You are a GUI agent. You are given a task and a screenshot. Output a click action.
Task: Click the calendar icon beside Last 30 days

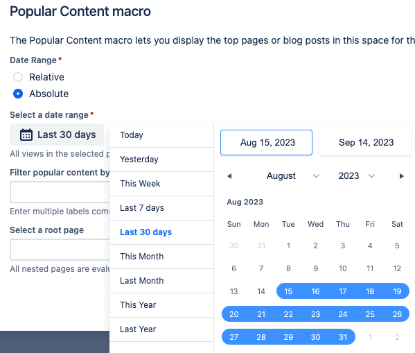[x=26, y=135]
